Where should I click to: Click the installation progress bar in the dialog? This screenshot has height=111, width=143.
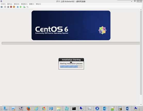click(71, 67)
